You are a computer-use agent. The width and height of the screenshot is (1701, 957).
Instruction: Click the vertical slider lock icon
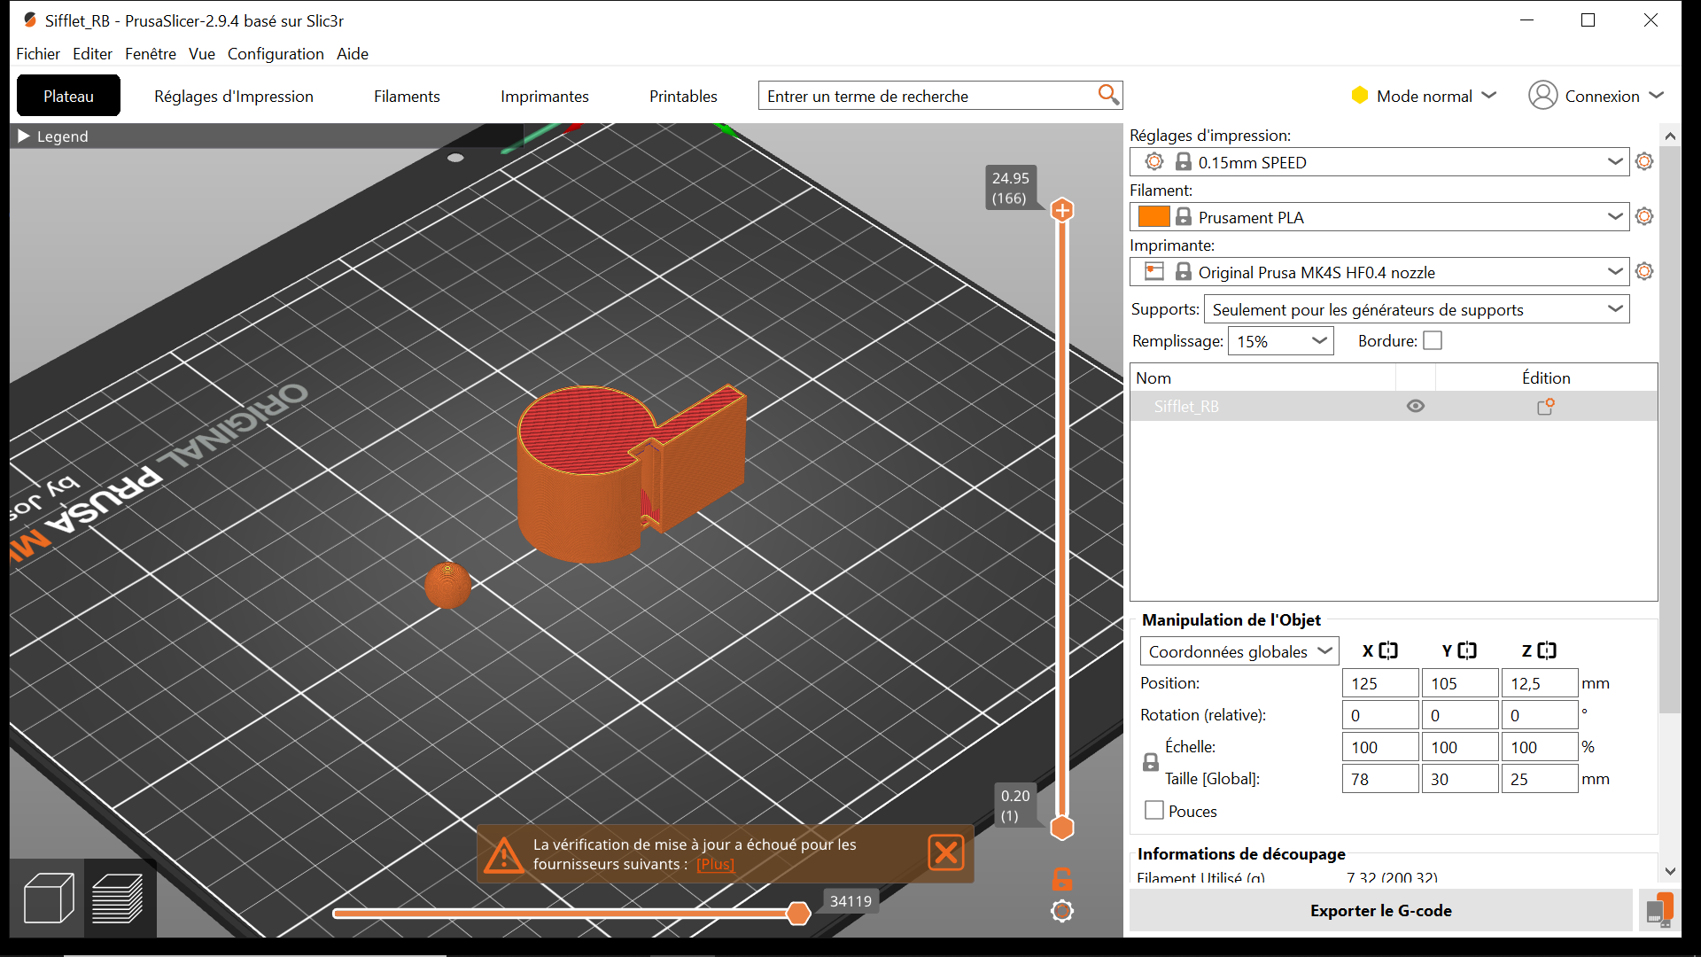tap(1061, 879)
